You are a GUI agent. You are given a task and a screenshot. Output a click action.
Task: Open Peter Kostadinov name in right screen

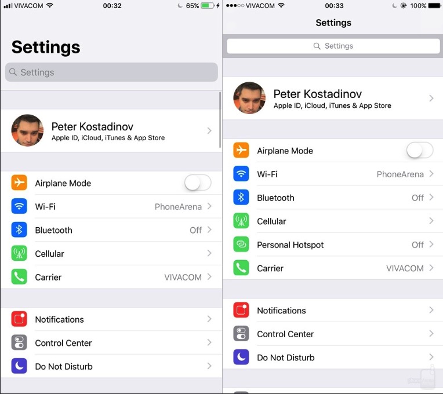(318, 94)
